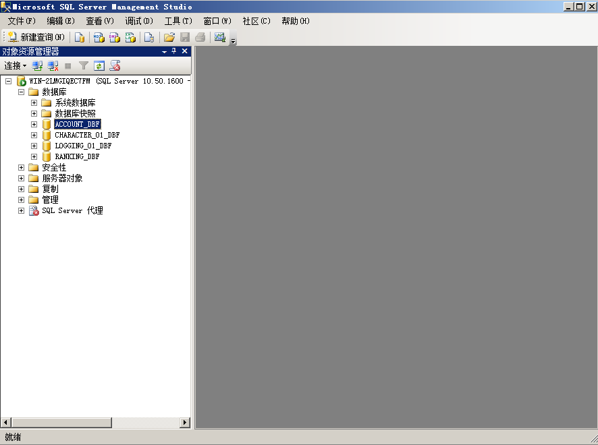Click the Refresh icon in Object Explorer
Image resolution: width=598 pixels, height=445 pixels.
(x=99, y=65)
